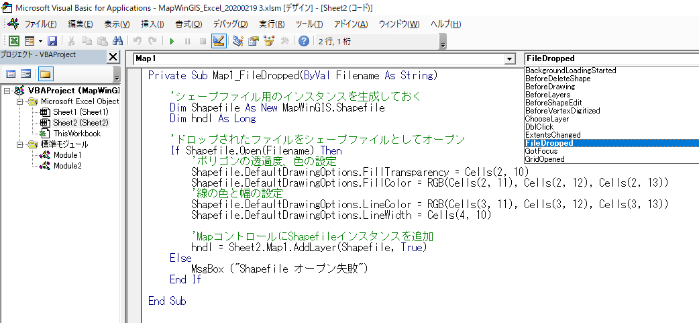Open the Object Browser icon
The width and height of the screenshot is (699, 323).
(269, 42)
